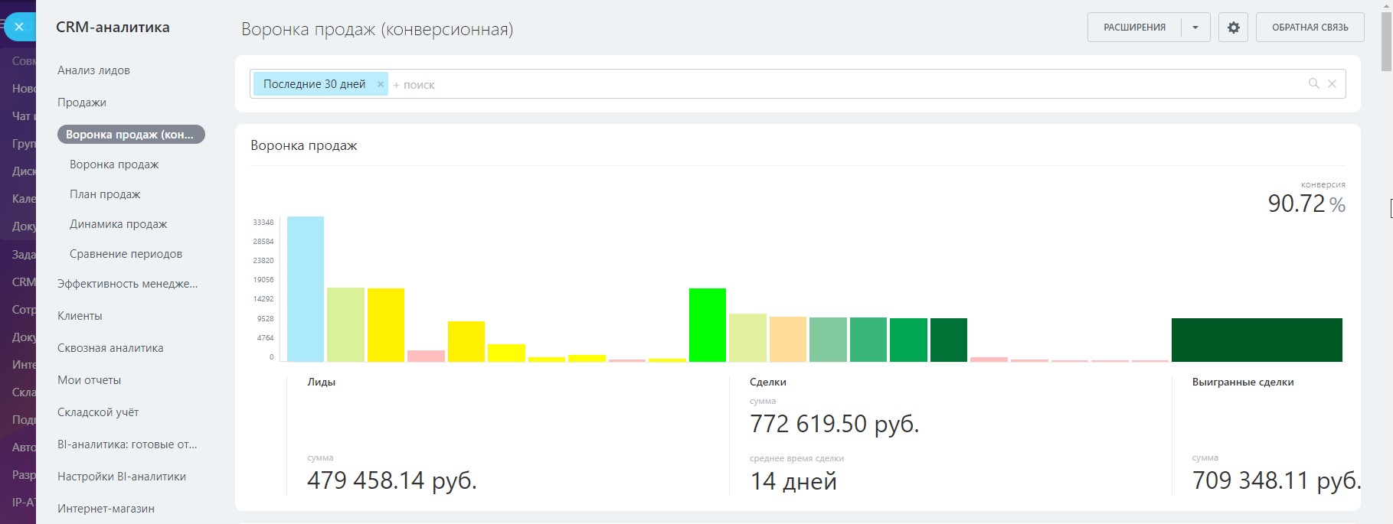The height and width of the screenshot is (524, 1393).
Task: Open 'Настройки BI-аналитики' section
Action: pos(122,477)
